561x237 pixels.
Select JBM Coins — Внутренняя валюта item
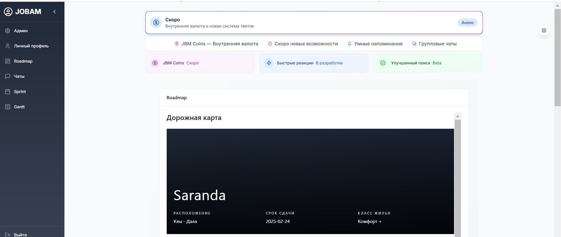[216, 44]
